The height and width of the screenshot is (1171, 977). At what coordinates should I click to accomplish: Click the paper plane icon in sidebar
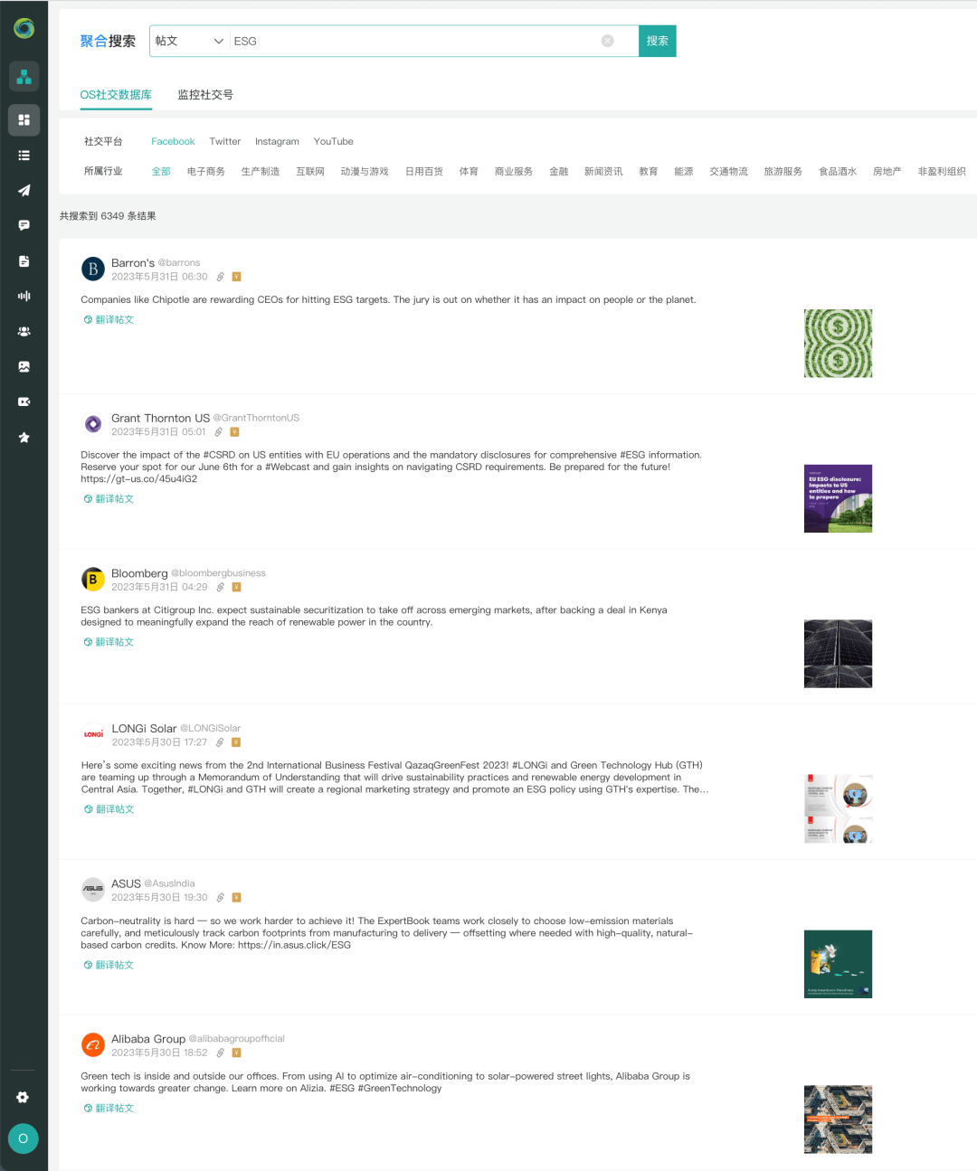click(x=24, y=190)
